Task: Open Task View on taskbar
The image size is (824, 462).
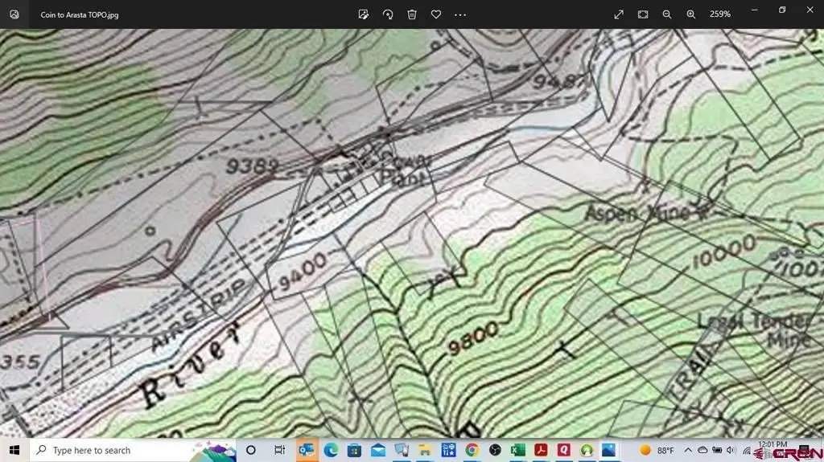Action: [x=279, y=451]
